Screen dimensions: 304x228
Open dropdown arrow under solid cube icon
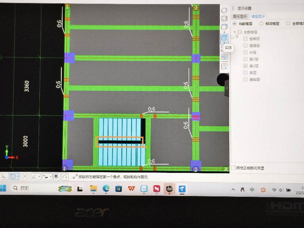(224, 43)
